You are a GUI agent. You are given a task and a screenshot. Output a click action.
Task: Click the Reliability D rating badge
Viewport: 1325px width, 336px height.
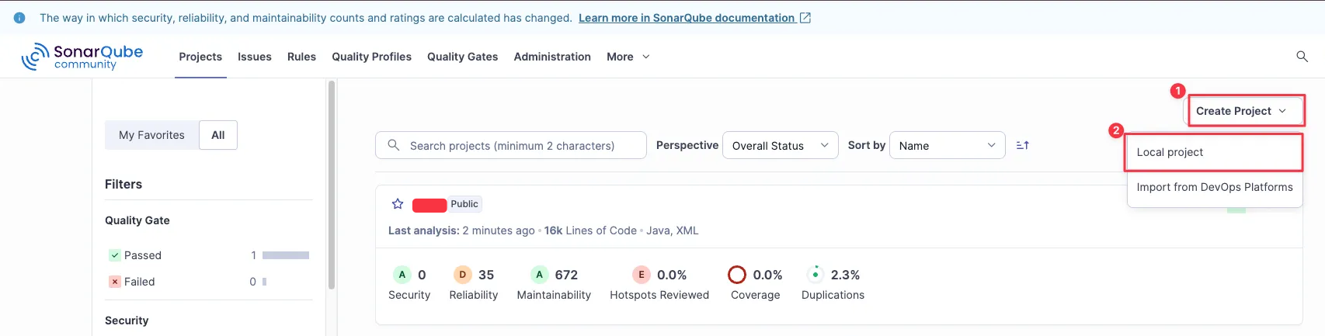[462, 275]
